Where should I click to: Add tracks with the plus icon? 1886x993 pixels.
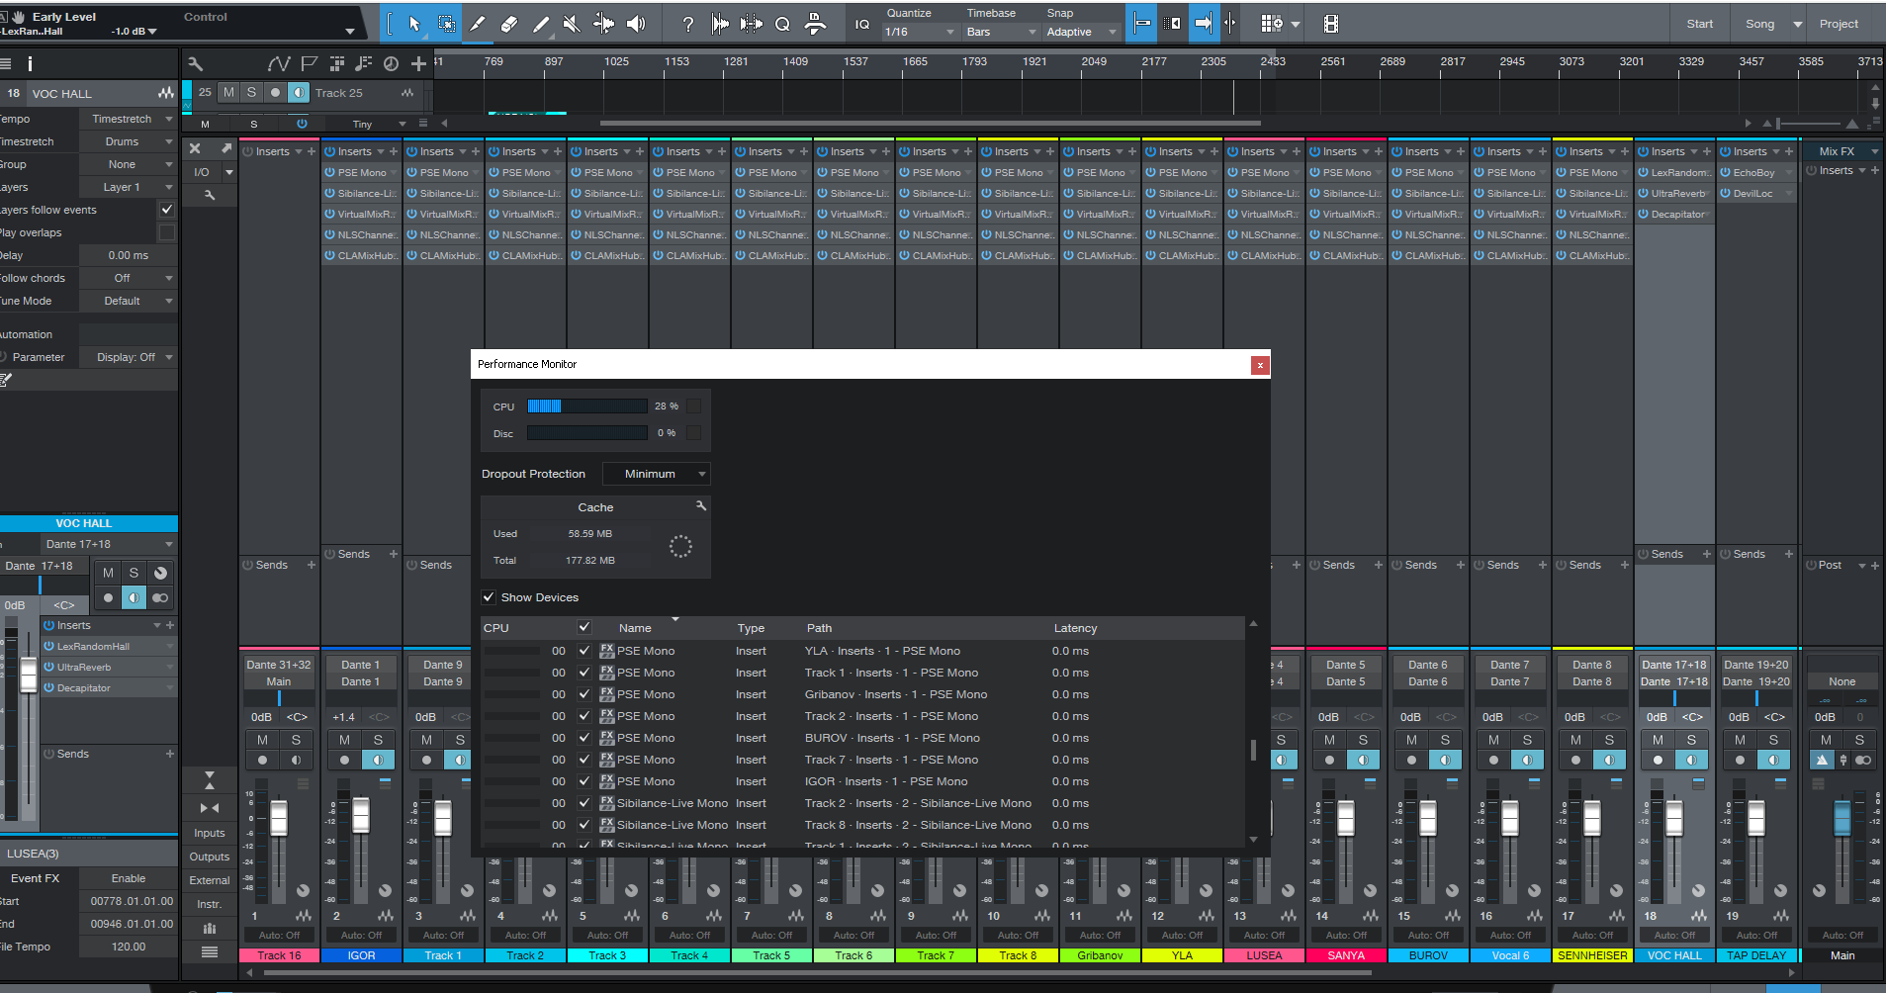click(x=418, y=63)
